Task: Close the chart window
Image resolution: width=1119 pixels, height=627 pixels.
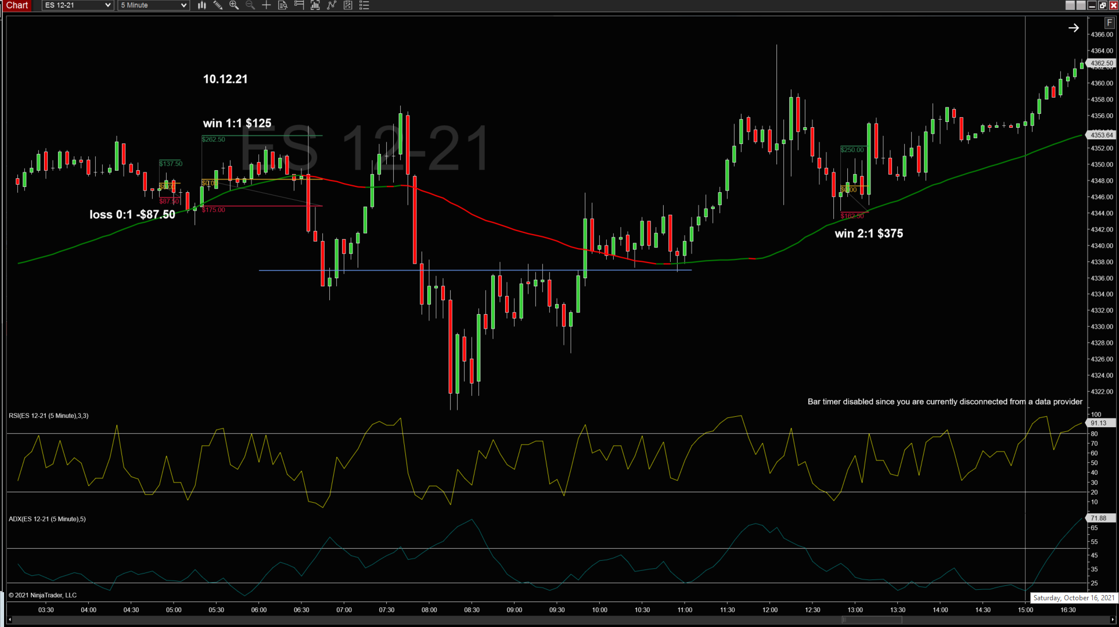Action: (1113, 5)
